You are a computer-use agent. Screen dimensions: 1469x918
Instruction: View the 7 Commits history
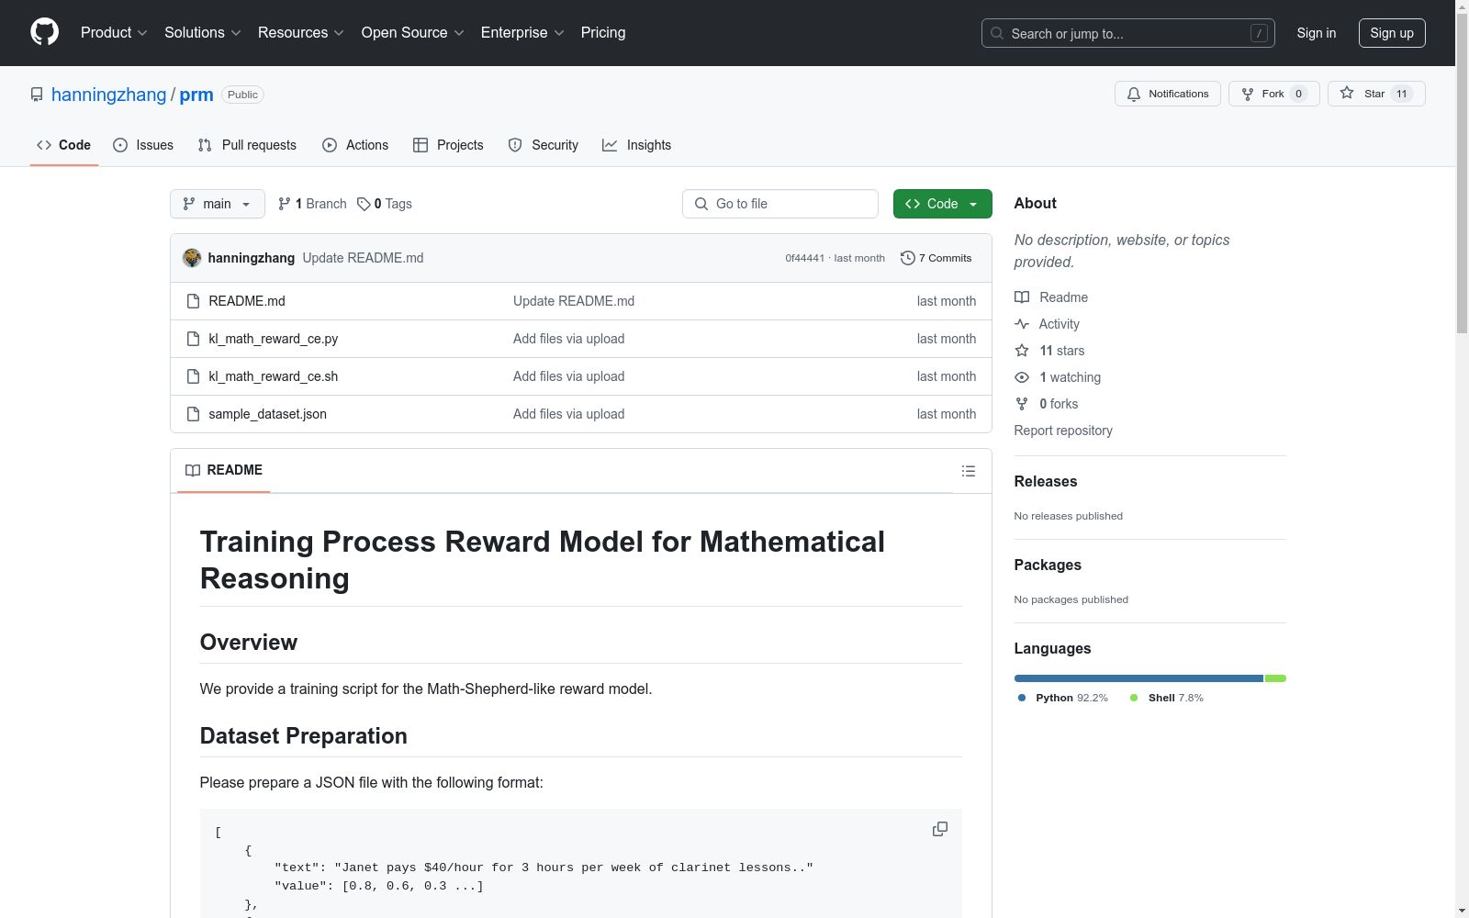pyautogui.click(x=936, y=258)
